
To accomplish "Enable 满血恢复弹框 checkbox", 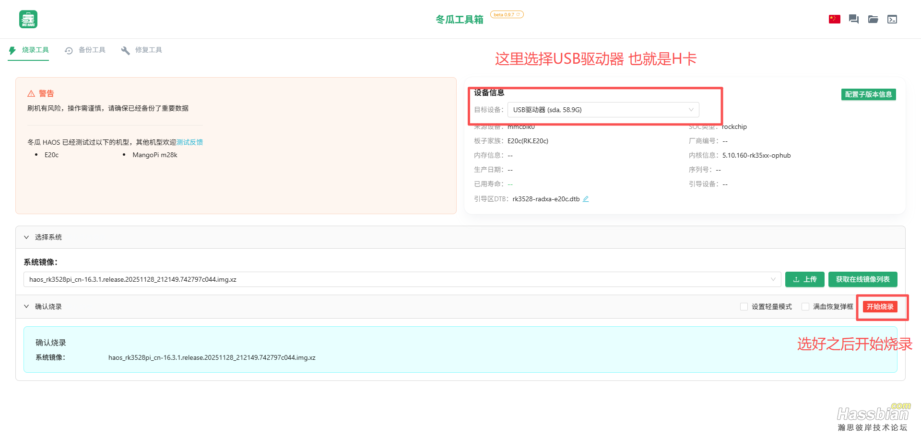I will point(805,306).
